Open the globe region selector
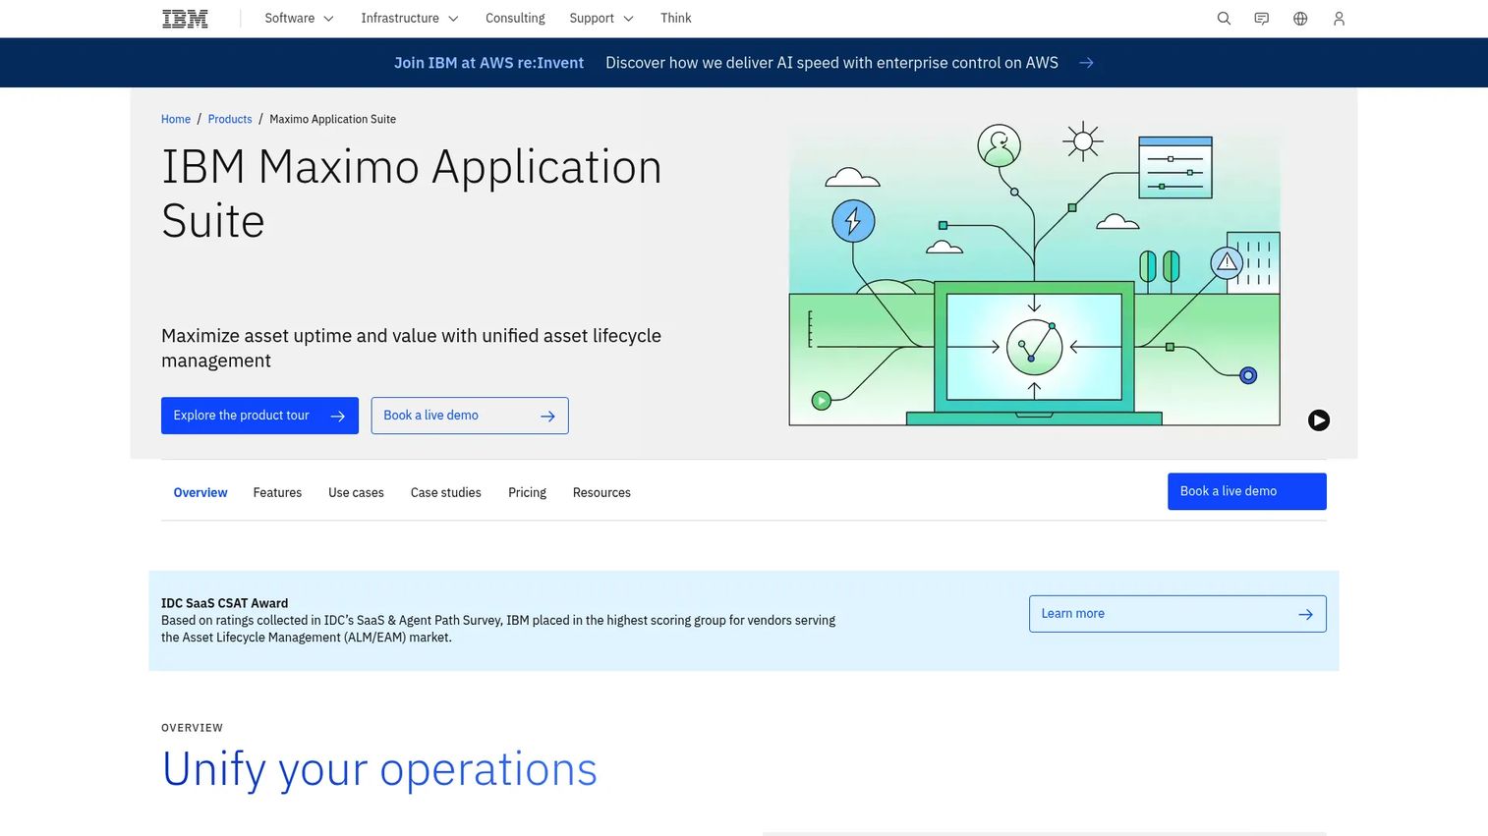The width and height of the screenshot is (1488, 836). click(1300, 19)
